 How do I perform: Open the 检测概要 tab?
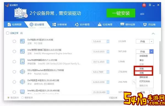pos(15,25)
